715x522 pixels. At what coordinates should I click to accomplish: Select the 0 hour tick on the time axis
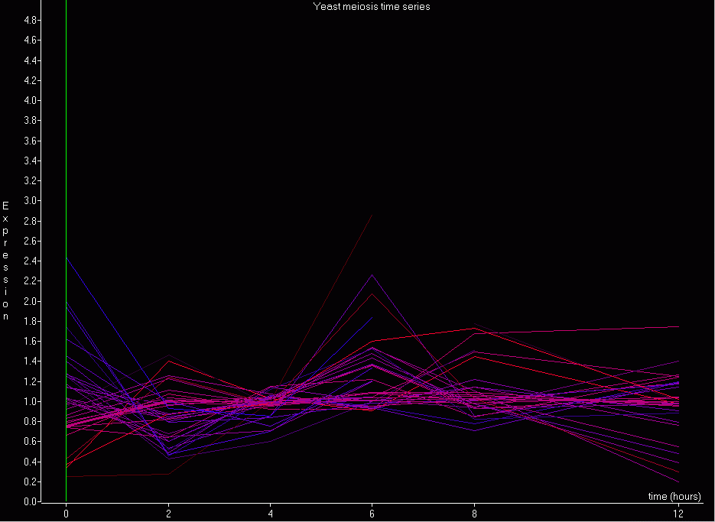coord(67,514)
